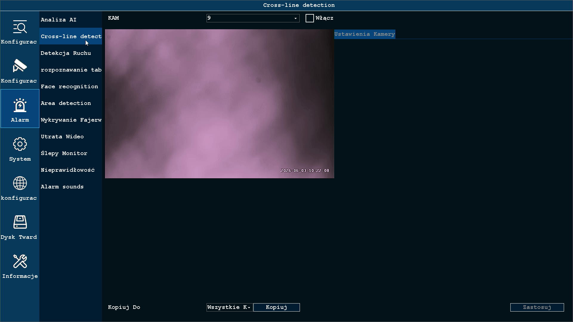
Task: Open the Dysk Tward hard-drive icon
Action: [20, 222]
